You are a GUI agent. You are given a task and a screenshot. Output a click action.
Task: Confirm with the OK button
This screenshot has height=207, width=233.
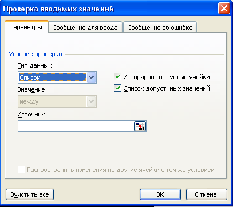pos(160,194)
